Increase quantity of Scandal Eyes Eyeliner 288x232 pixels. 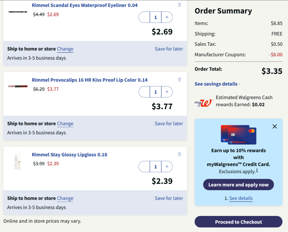click(167, 17)
